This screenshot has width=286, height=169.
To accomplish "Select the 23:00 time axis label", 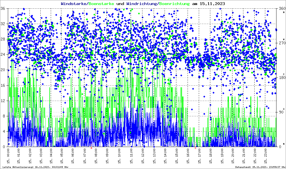I will [265, 156].
